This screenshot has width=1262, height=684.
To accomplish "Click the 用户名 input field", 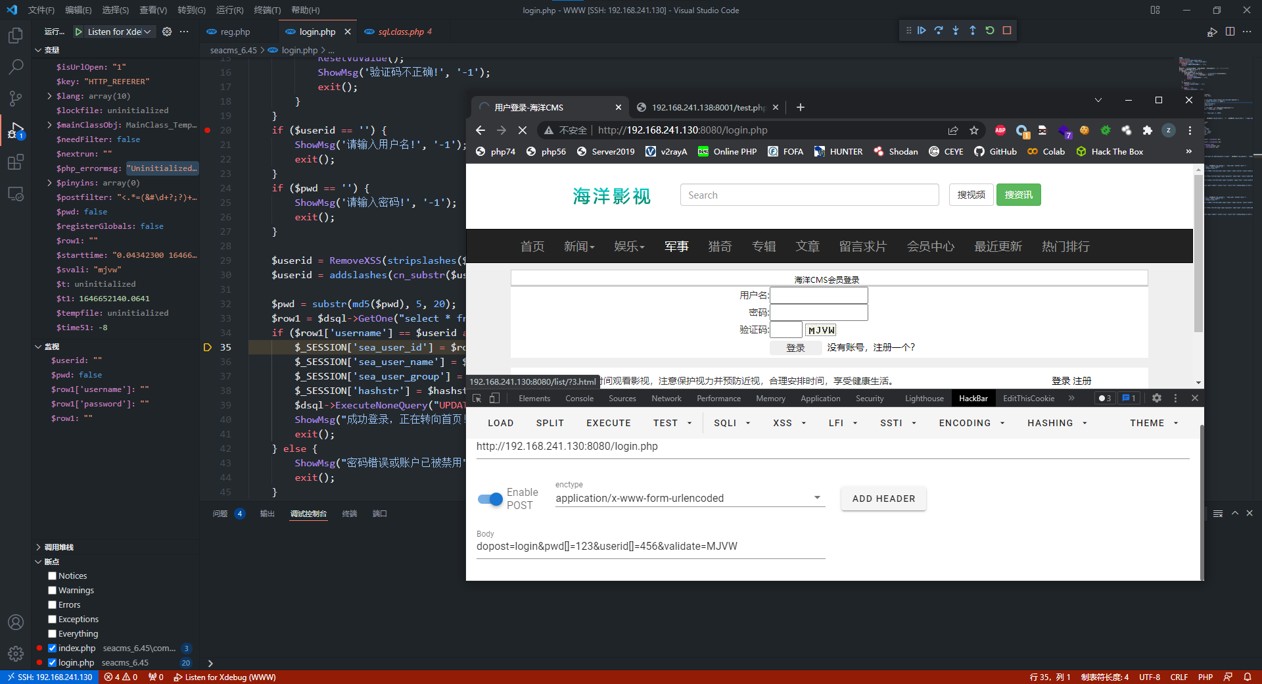I will point(819,295).
